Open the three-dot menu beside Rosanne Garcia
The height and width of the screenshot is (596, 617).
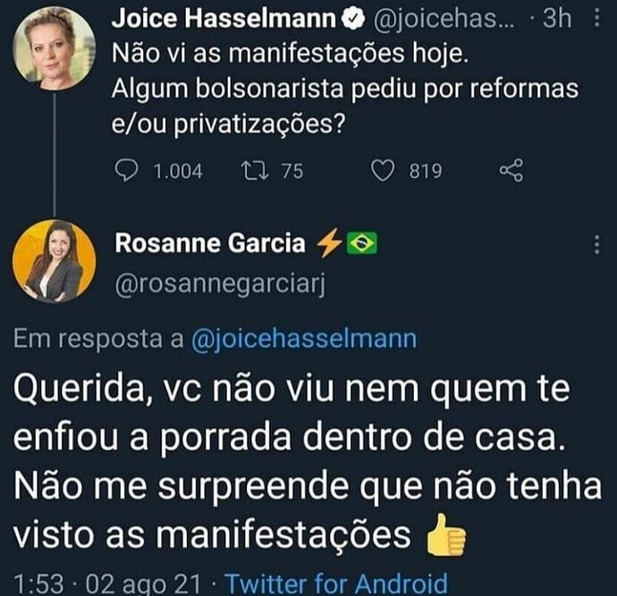597,244
